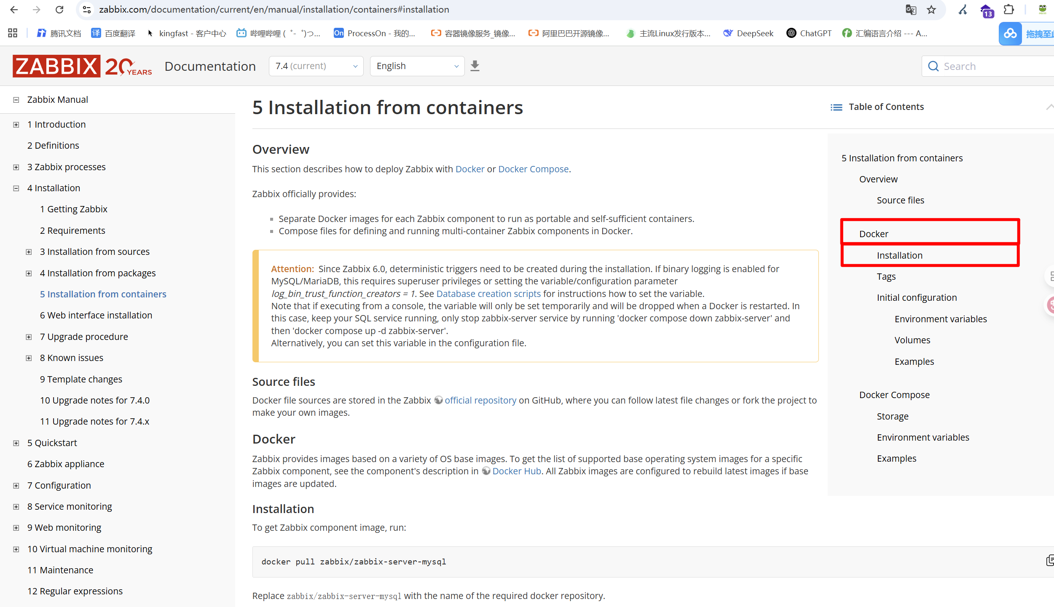Click the Google Translate icon in the address bar

click(x=911, y=10)
